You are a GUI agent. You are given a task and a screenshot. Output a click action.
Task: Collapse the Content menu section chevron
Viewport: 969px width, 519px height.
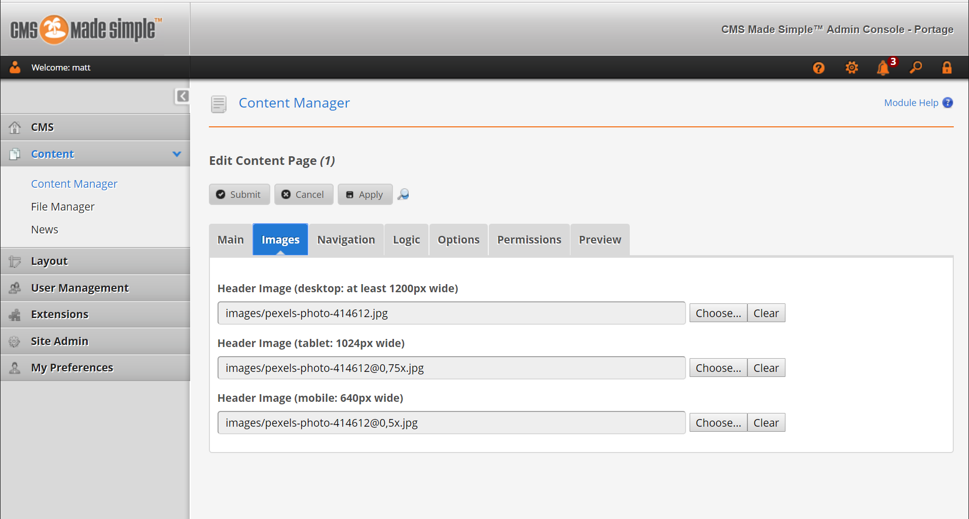point(176,154)
